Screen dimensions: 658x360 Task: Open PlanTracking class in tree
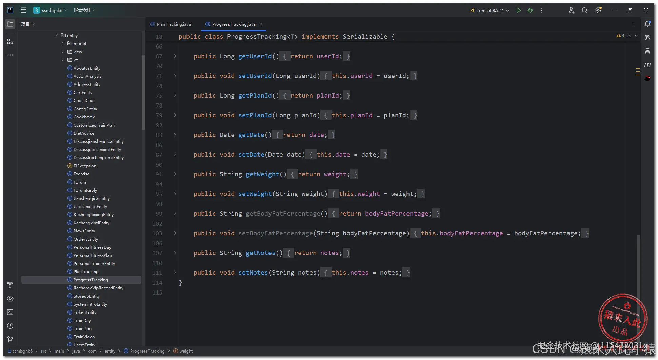point(86,271)
